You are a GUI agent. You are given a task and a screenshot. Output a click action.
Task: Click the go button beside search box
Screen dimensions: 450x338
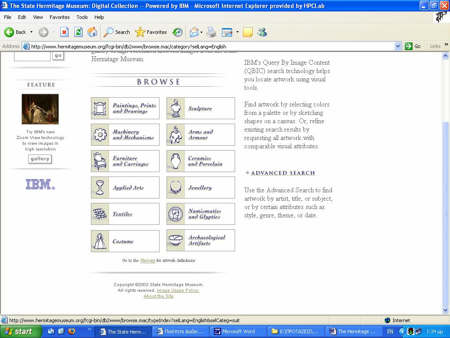pyautogui.click(x=58, y=56)
